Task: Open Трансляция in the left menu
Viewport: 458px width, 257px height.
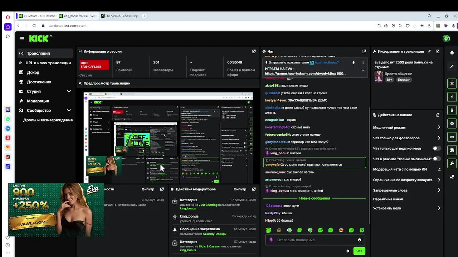Action: pyautogui.click(x=45, y=53)
